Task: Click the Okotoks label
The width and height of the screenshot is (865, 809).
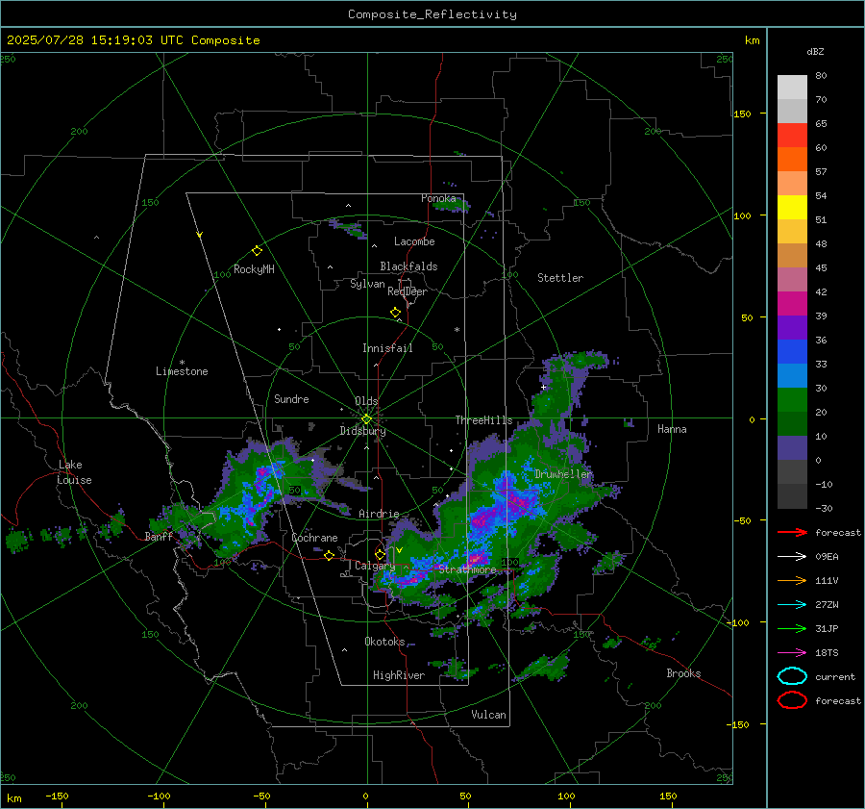Action: (x=384, y=642)
